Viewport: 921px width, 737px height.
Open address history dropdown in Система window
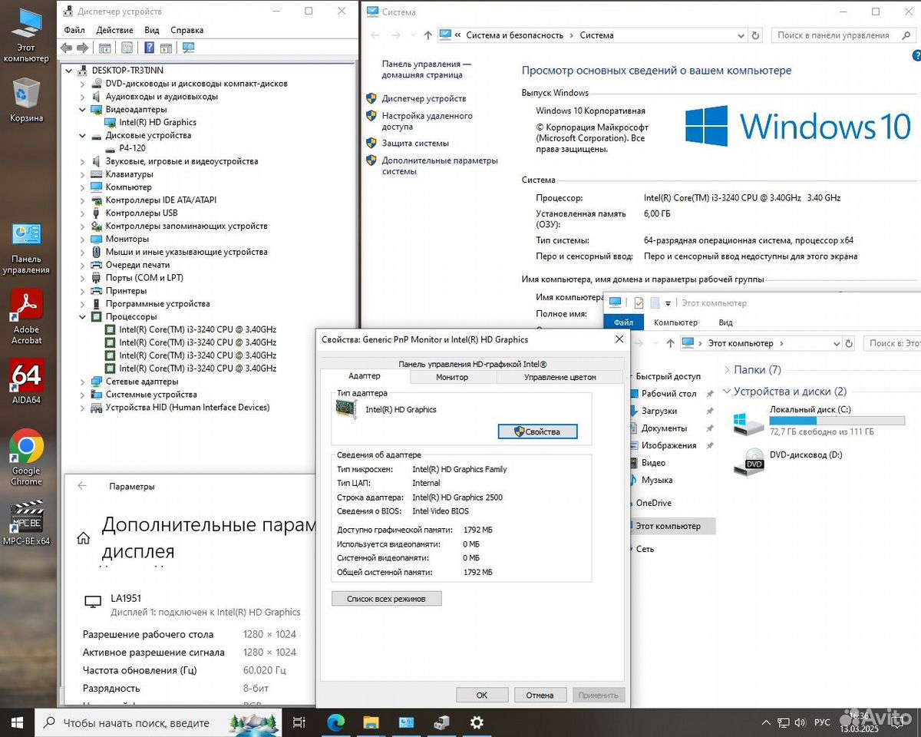tap(741, 35)
